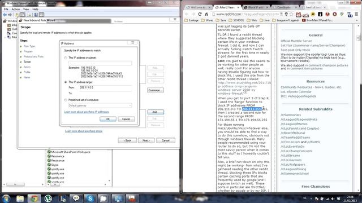Go back in Chrome browser
The height and width of the screenshot is (203, 362).
click(187, 14)
